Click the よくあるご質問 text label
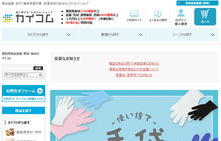This screenshot has width=221, height=141. (158, 20)
